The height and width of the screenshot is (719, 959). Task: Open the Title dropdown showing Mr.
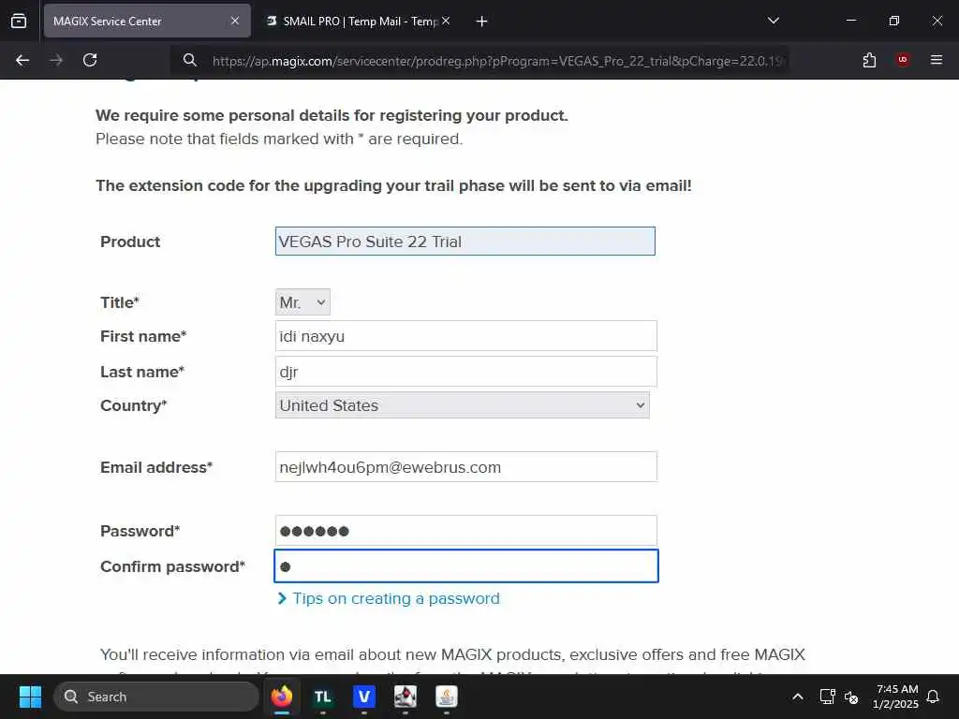pyautogui.click(x=302, y=302)
